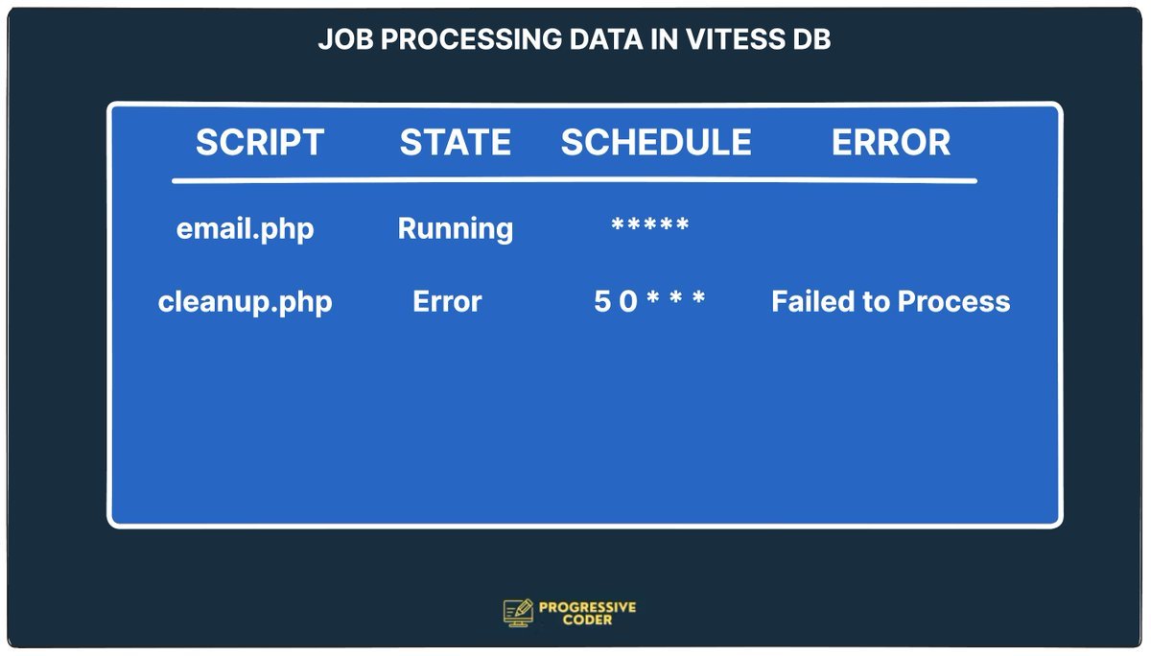Screen dimensions: 1151x656
Task: Open the email.php script entry
Action: click(245, 229)
